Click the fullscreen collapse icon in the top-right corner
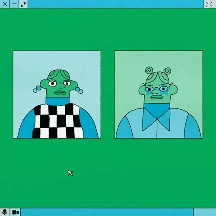Screen dimensions: 216x216 click(x=209, y=4)
